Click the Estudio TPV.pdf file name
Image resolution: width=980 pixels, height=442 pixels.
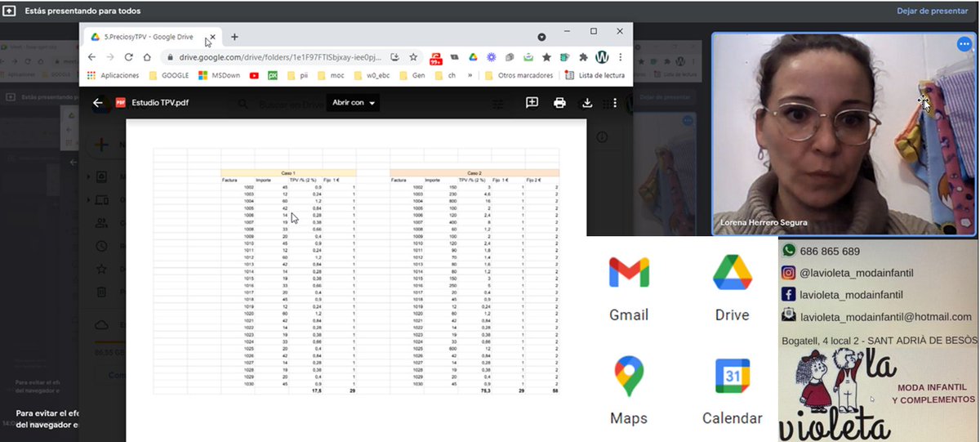point(159,103)
